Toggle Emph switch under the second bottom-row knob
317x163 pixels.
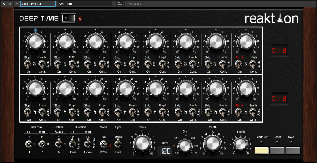click(x=72, y=112)
